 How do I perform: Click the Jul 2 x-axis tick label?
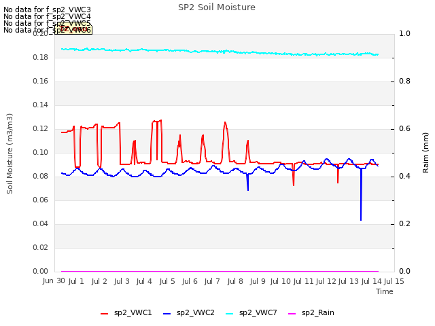pos(99,281)
